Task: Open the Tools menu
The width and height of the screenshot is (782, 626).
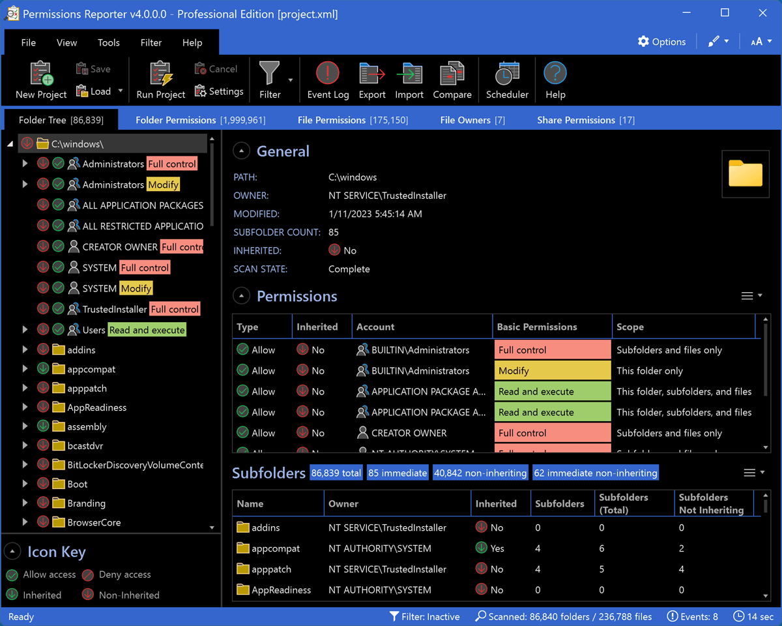Action: pos(109,42)
